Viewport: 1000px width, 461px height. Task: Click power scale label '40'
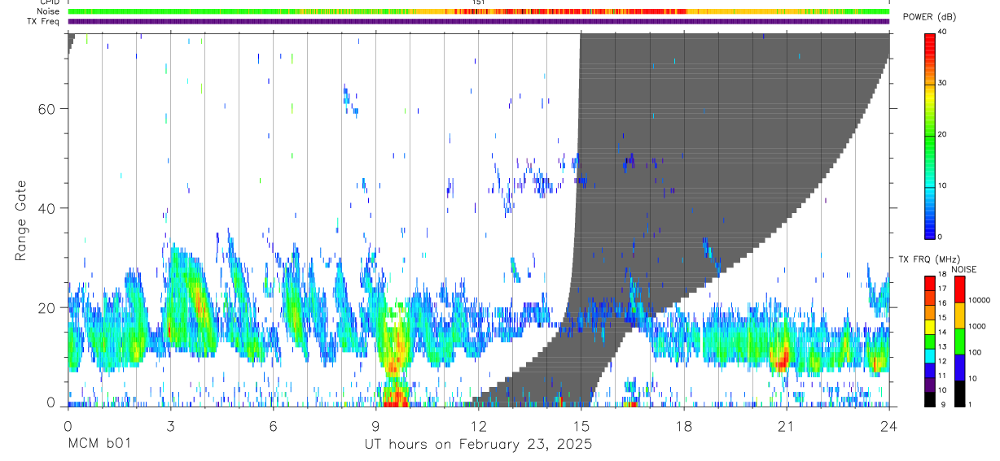click(943, 32)
